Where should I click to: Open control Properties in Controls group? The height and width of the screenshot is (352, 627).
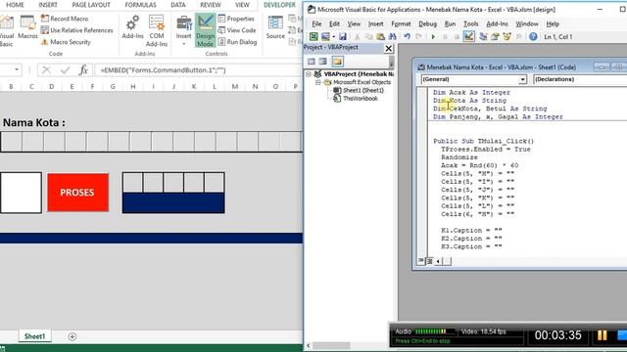[x=236, y=19]
